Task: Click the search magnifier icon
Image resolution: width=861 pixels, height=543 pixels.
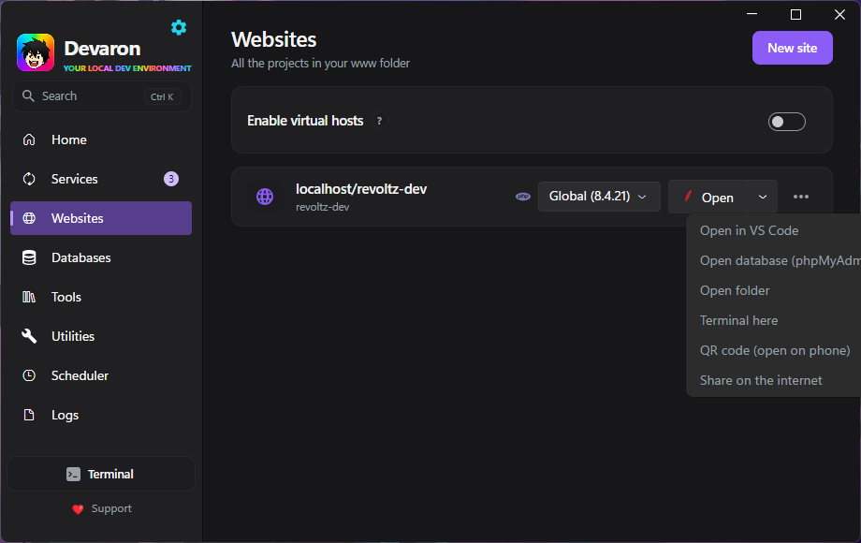Action: click(28, 96)
